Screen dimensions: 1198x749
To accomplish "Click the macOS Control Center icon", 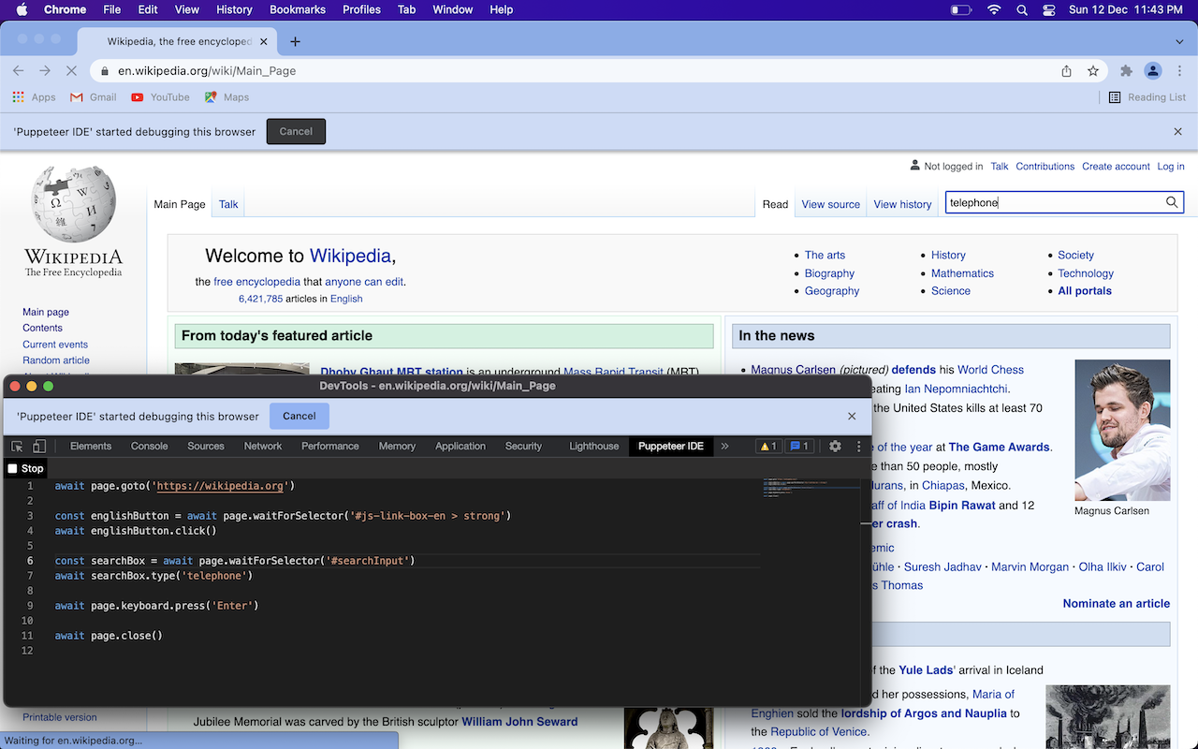I will tap(1049, 9).
